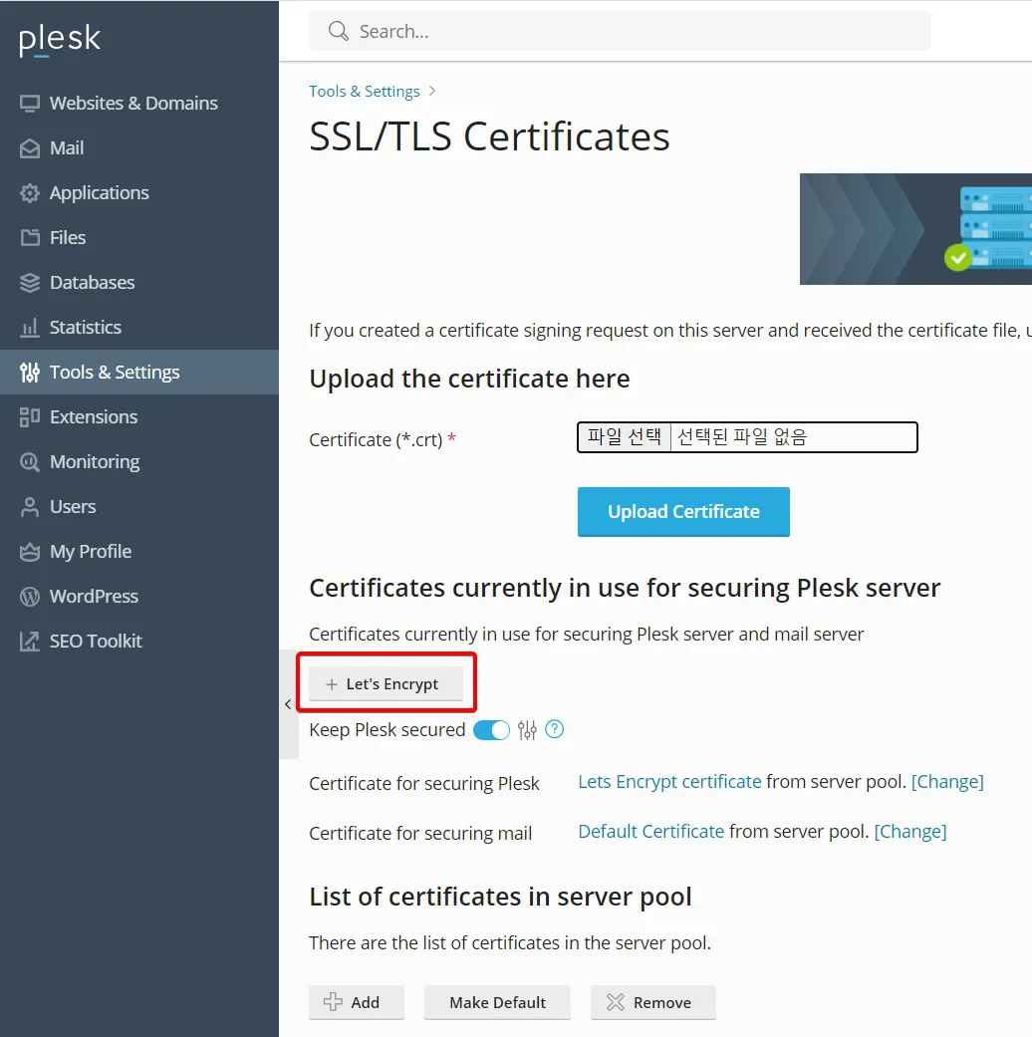The width and height of the screenshot is (1032, 1037).
Task: Click the file chooser button for Certificate
Action: click(x=624, y=437)
